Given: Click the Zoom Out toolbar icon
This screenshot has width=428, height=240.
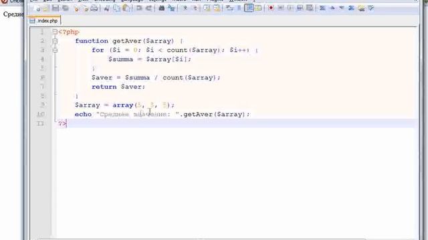Looking at the screenshot, I should (x=195, y=8).
